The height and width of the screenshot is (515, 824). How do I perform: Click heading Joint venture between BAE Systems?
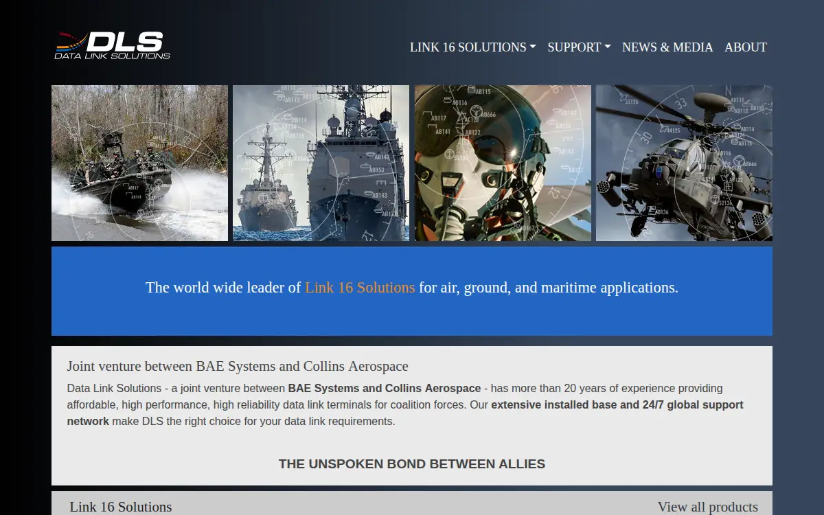tap(238, 366)
